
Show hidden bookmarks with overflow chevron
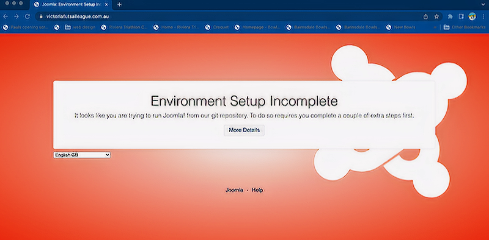point(435,27)
